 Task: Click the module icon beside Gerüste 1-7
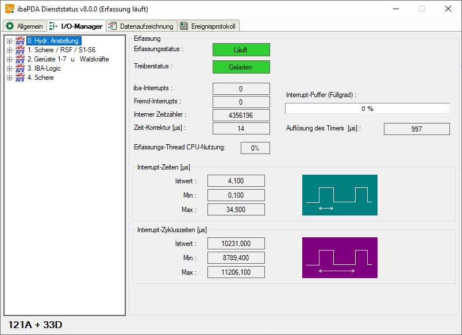(x=20, y=59)
